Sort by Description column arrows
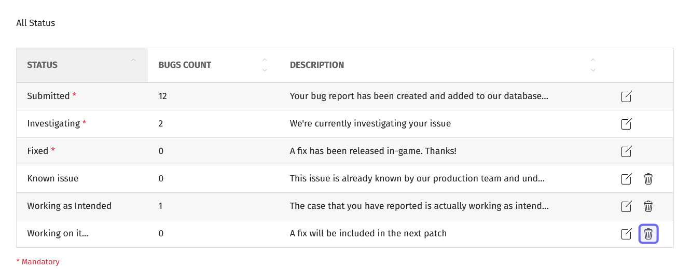 (x=593, y=65)
